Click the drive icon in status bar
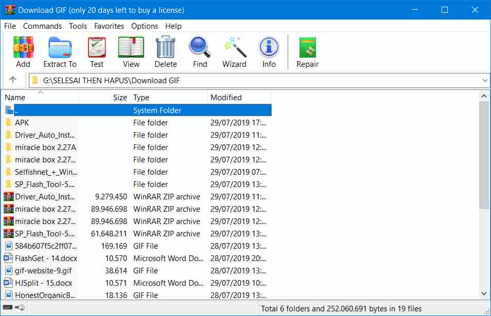 [8, 308]
